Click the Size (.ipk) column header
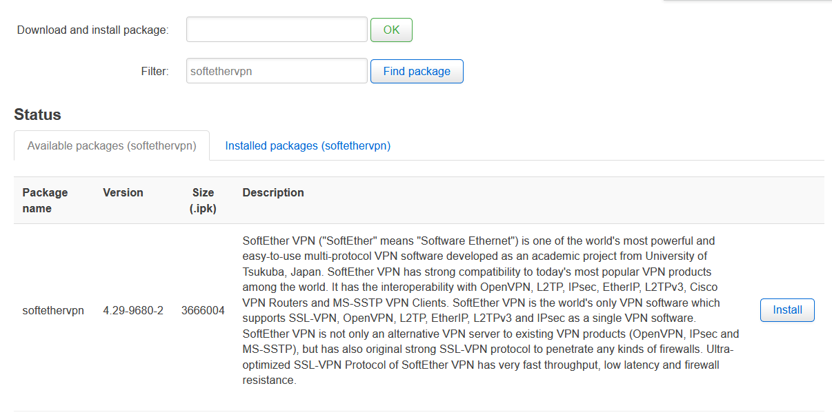 [203, 200]
